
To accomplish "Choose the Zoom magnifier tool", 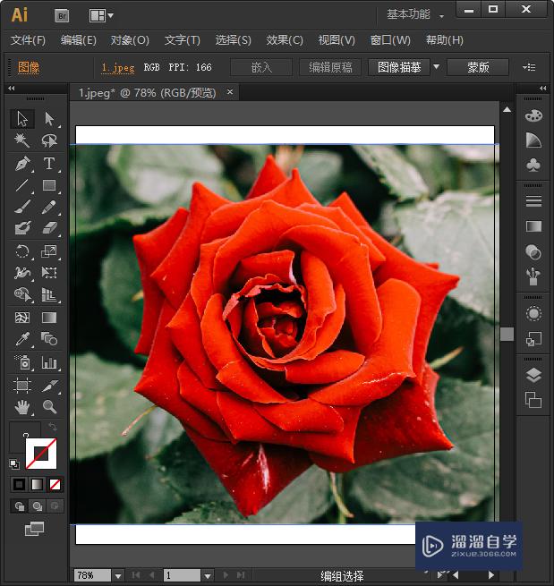I will coord(49,406).
